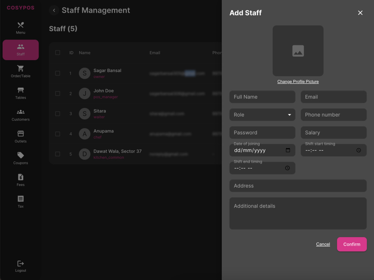This screenshot has height=280, width=374.
Task: Expand the Role dropdown
Action: pos(262,115)
